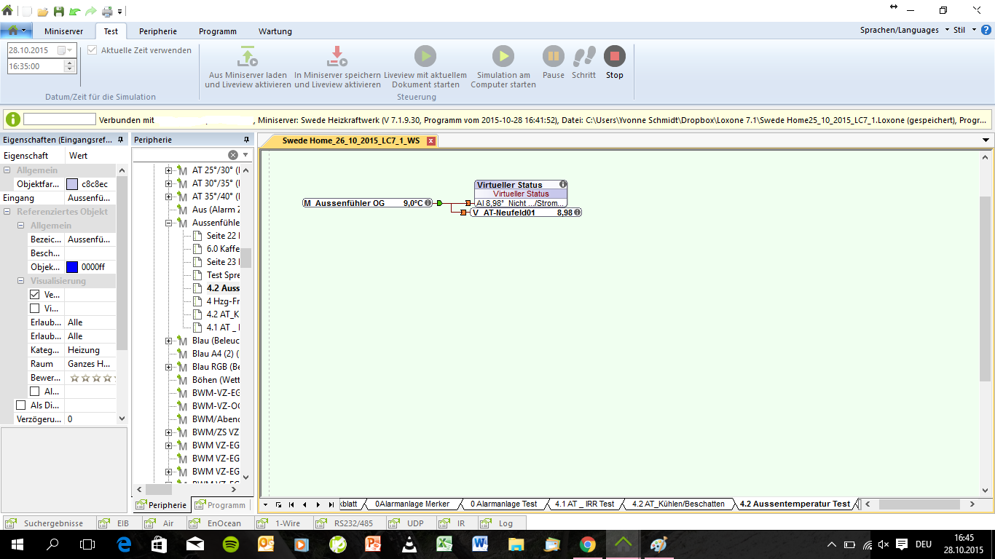The height and width of the screenshot is (559, 995).
Task: Switch to the Peripherie ribbon tab
Action: point(158,31)
